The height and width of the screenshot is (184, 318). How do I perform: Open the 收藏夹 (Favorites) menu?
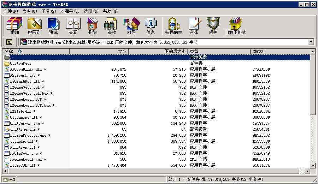click(x=69, y=11)
